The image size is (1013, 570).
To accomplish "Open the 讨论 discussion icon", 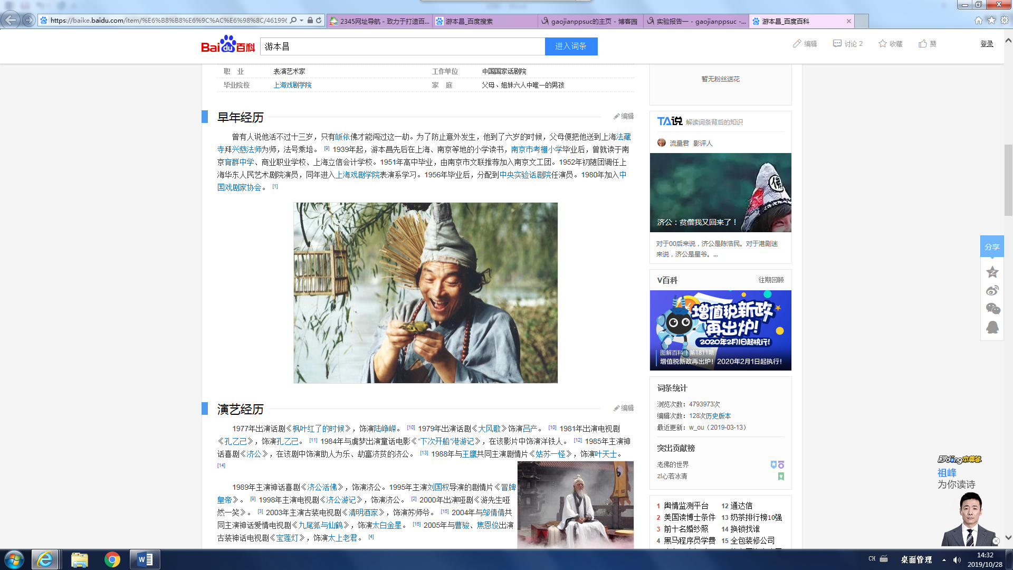I will (837, 44).
